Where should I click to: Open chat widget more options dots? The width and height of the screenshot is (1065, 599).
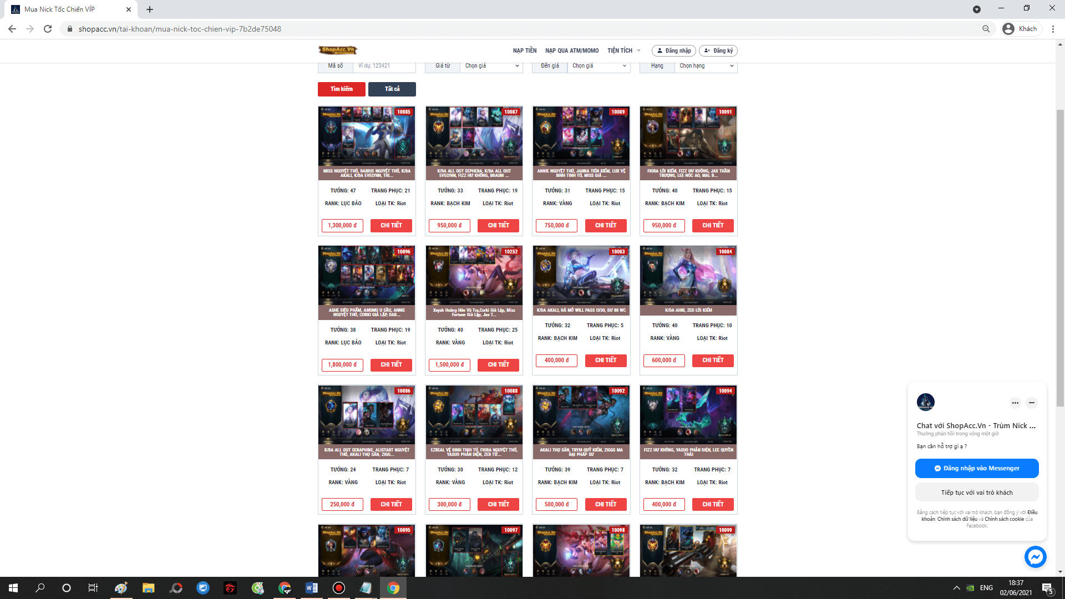click(x=1015, y=403)
